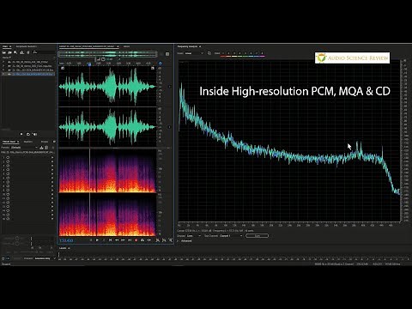Open the Top Channel dropdown
Viewport: 412px width, 309px height.
click(231, 236)
